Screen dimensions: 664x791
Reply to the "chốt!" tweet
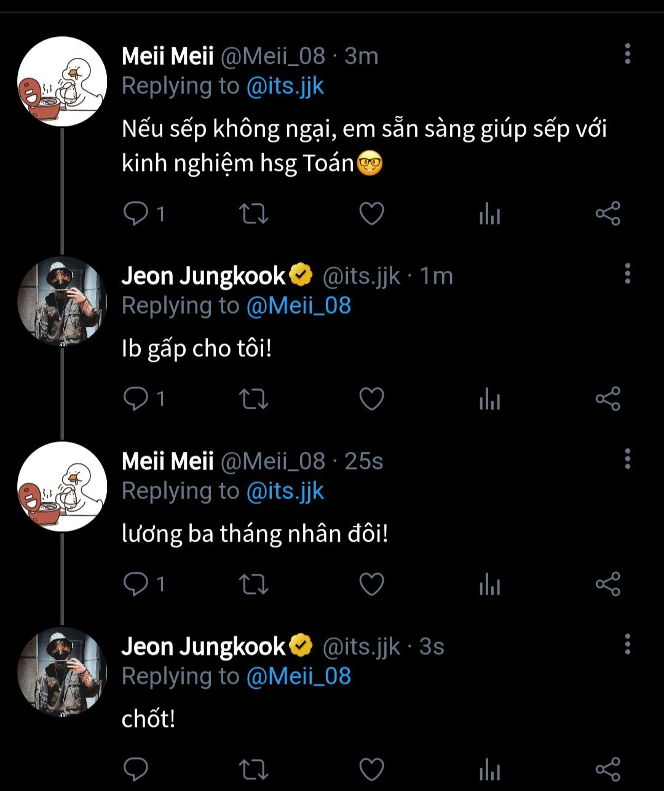pyautogui.click(x=135, y=769)
